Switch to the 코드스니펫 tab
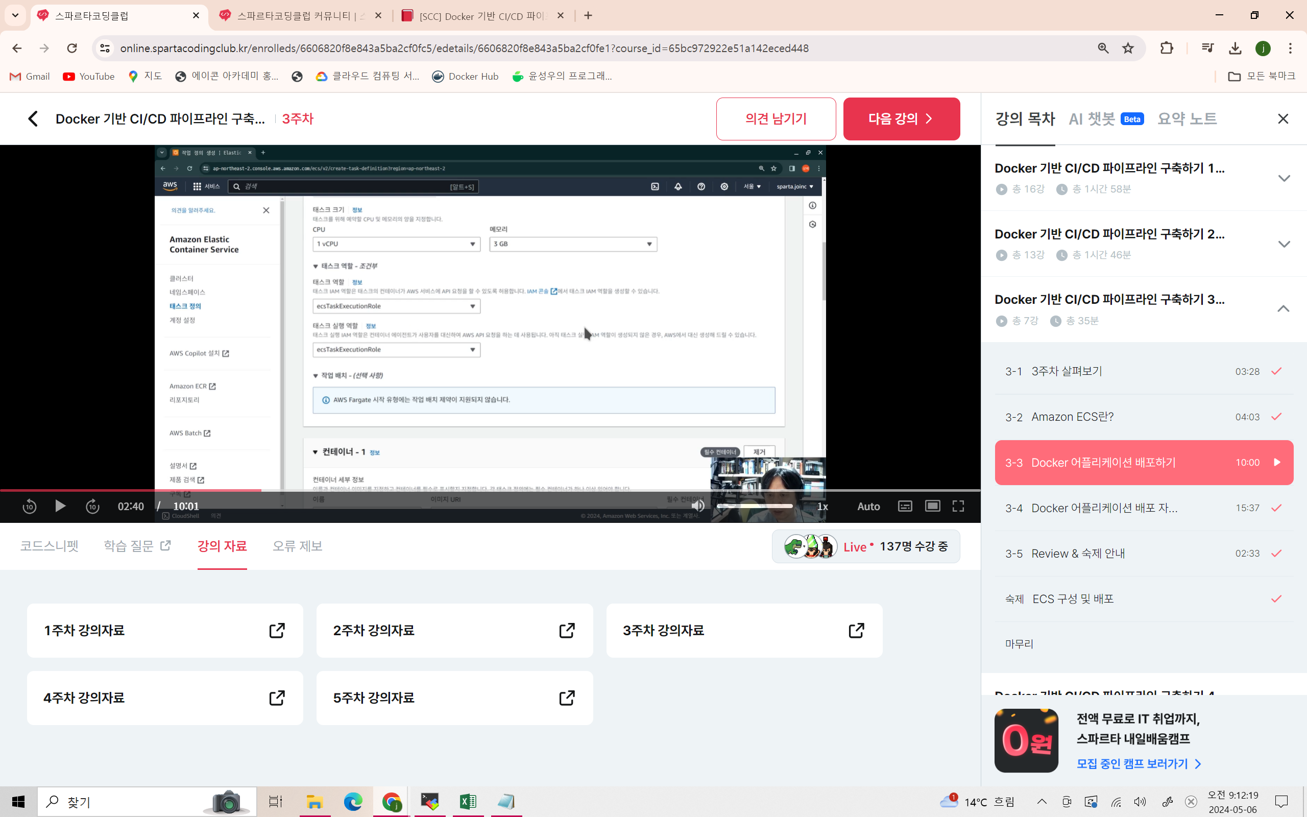1307x817 pixels. (49, 546)
